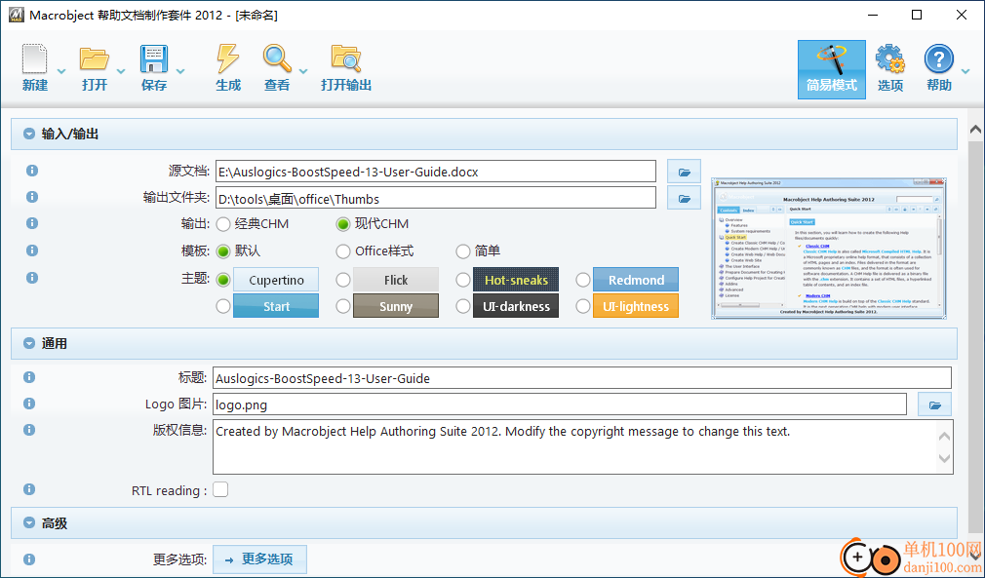Image resolution: width=985 pixels, height=578 pixels.
Task: Click the info icon beside 更多选项
Action: (x=29, y=559)
